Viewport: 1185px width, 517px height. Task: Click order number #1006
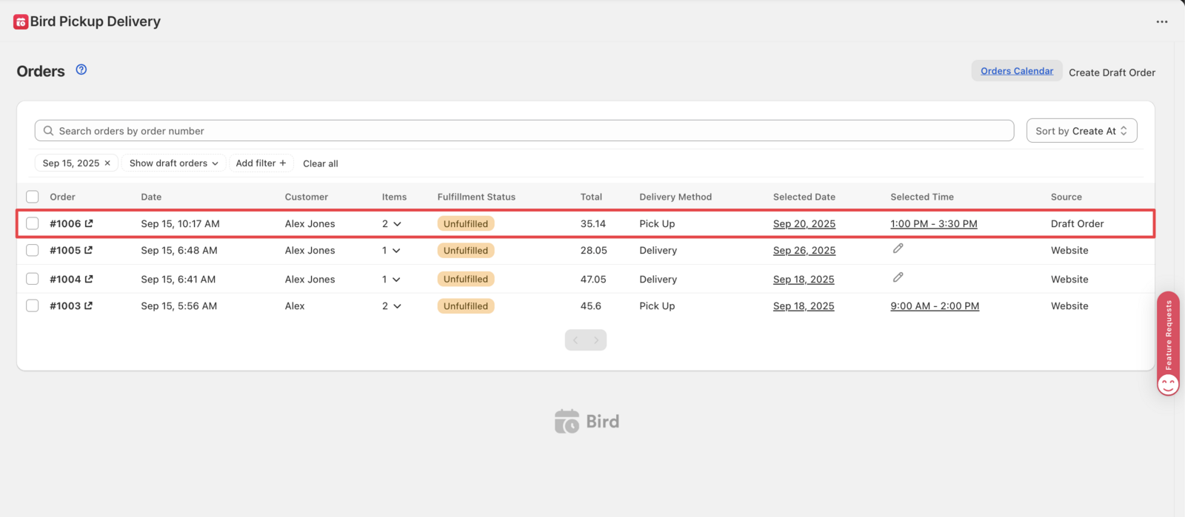point(65,223)
